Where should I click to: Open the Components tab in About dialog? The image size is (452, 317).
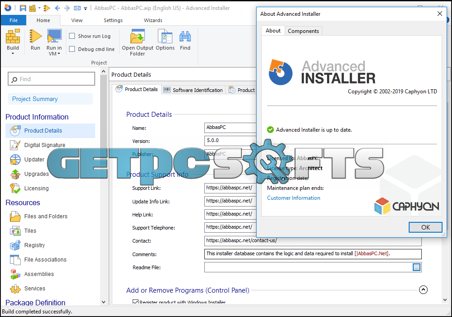pyautogui.click(x=304, y=31)
